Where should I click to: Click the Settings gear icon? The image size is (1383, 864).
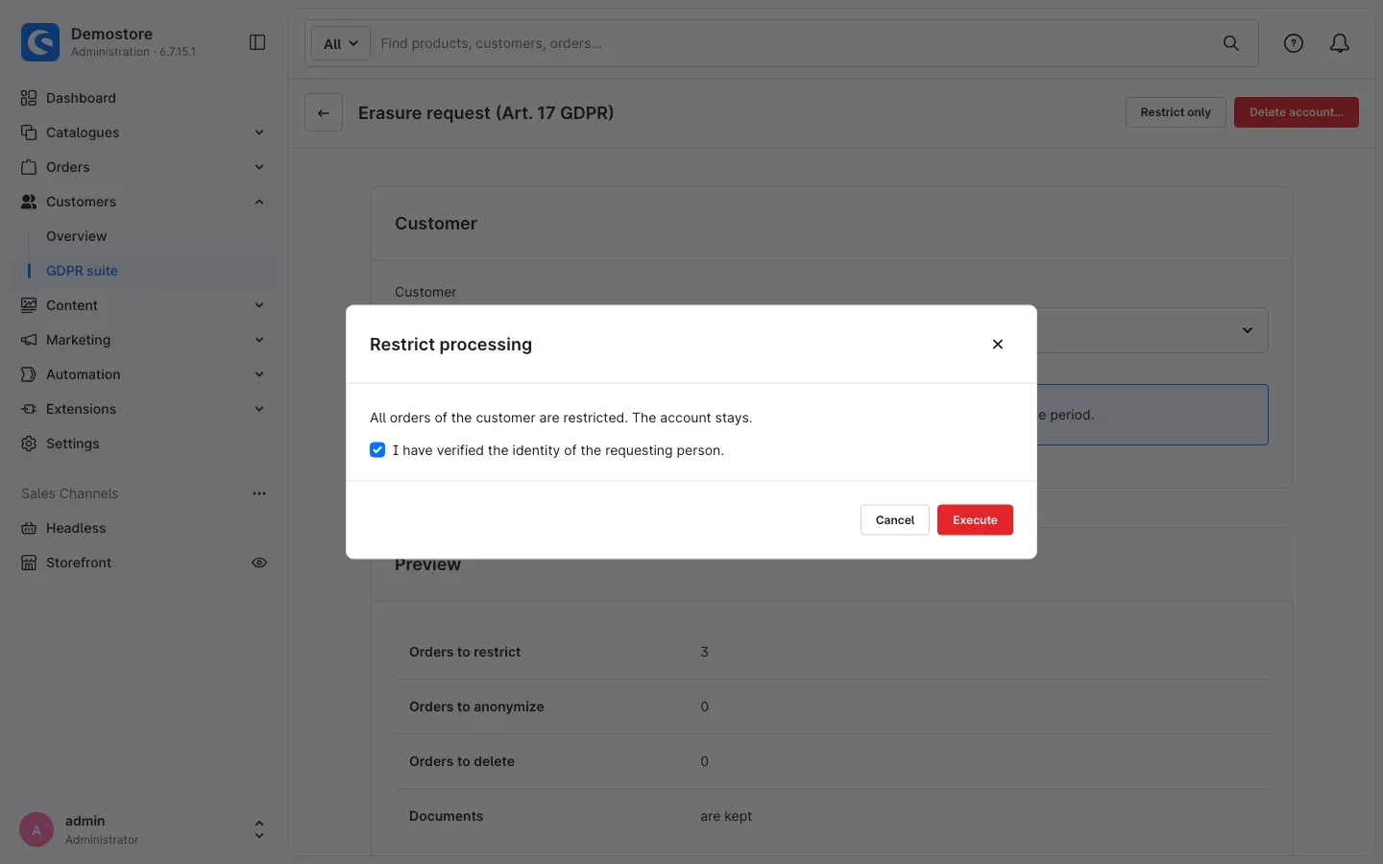[x=29, y=444]
